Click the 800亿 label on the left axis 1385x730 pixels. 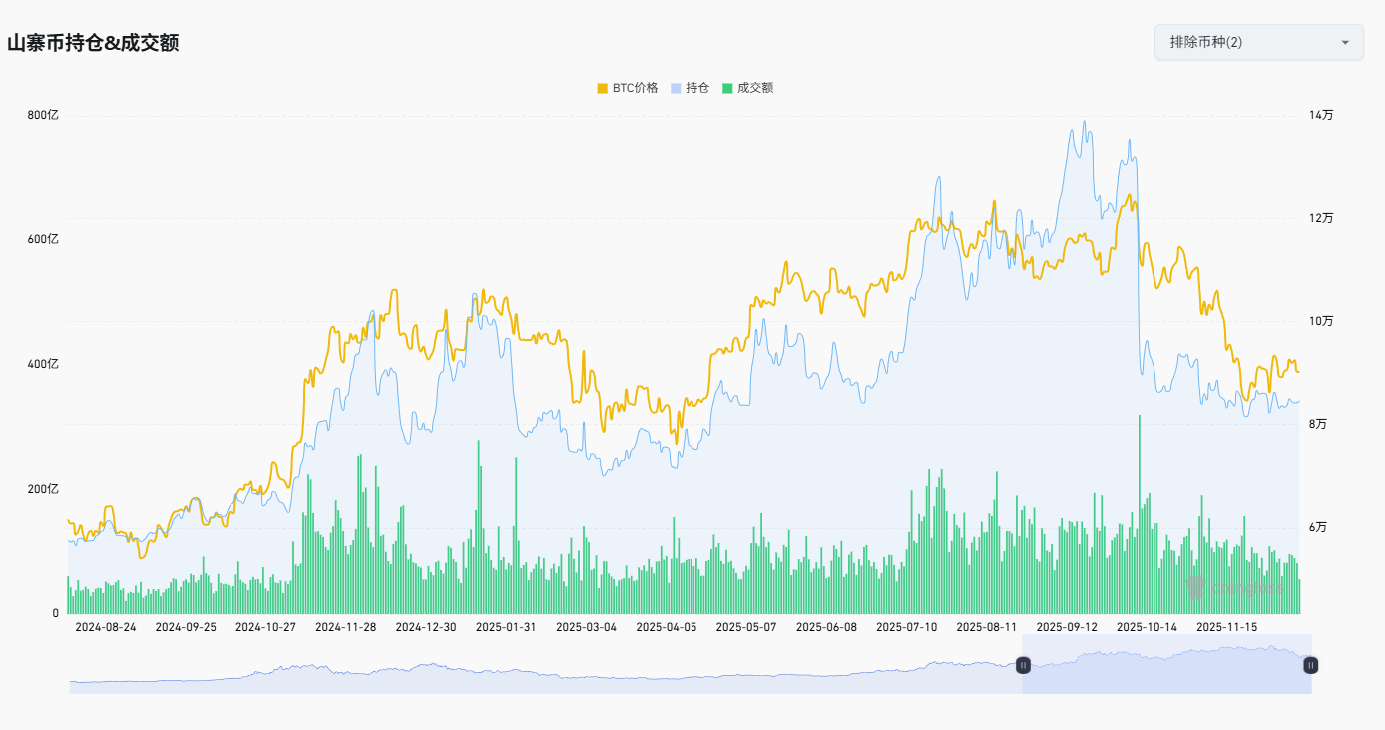[43, 116]
